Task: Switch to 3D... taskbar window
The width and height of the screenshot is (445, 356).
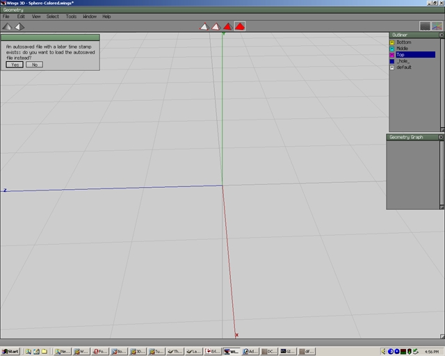Action: coord(138,351)
